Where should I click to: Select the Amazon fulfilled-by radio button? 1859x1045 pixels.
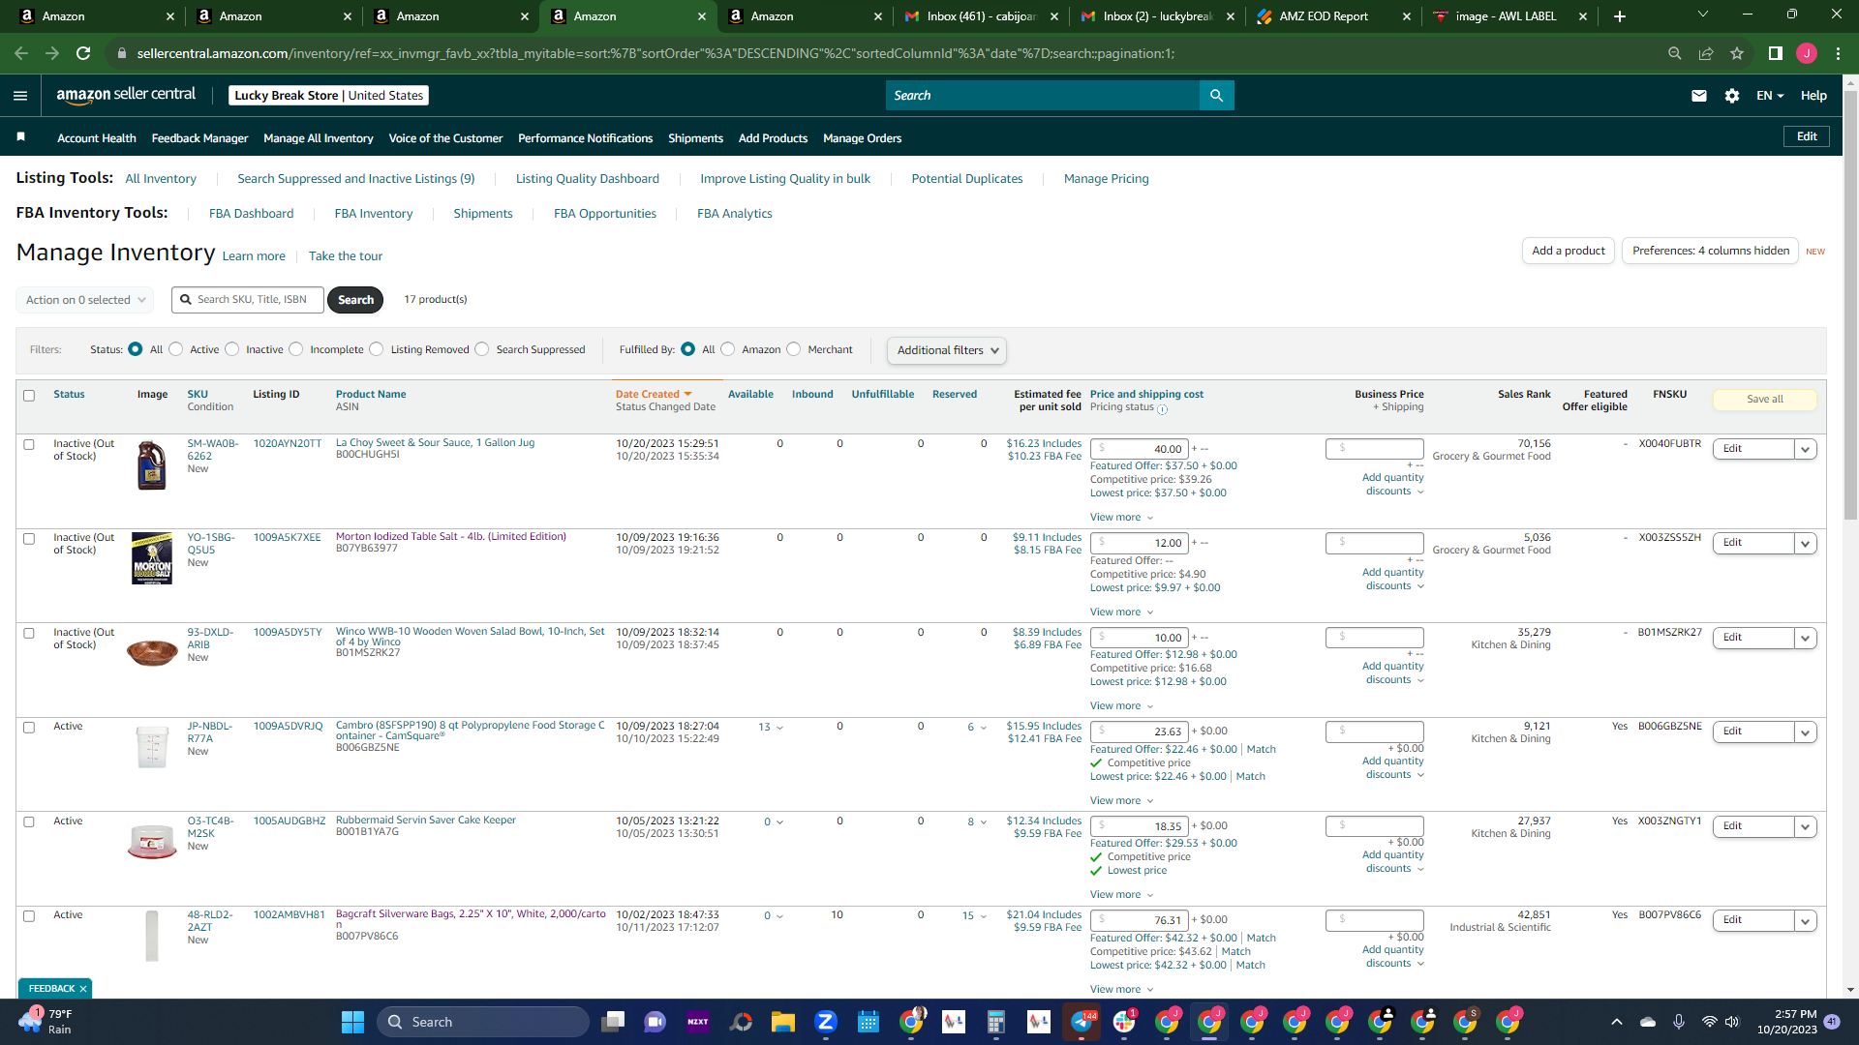[x=728, y=349]
